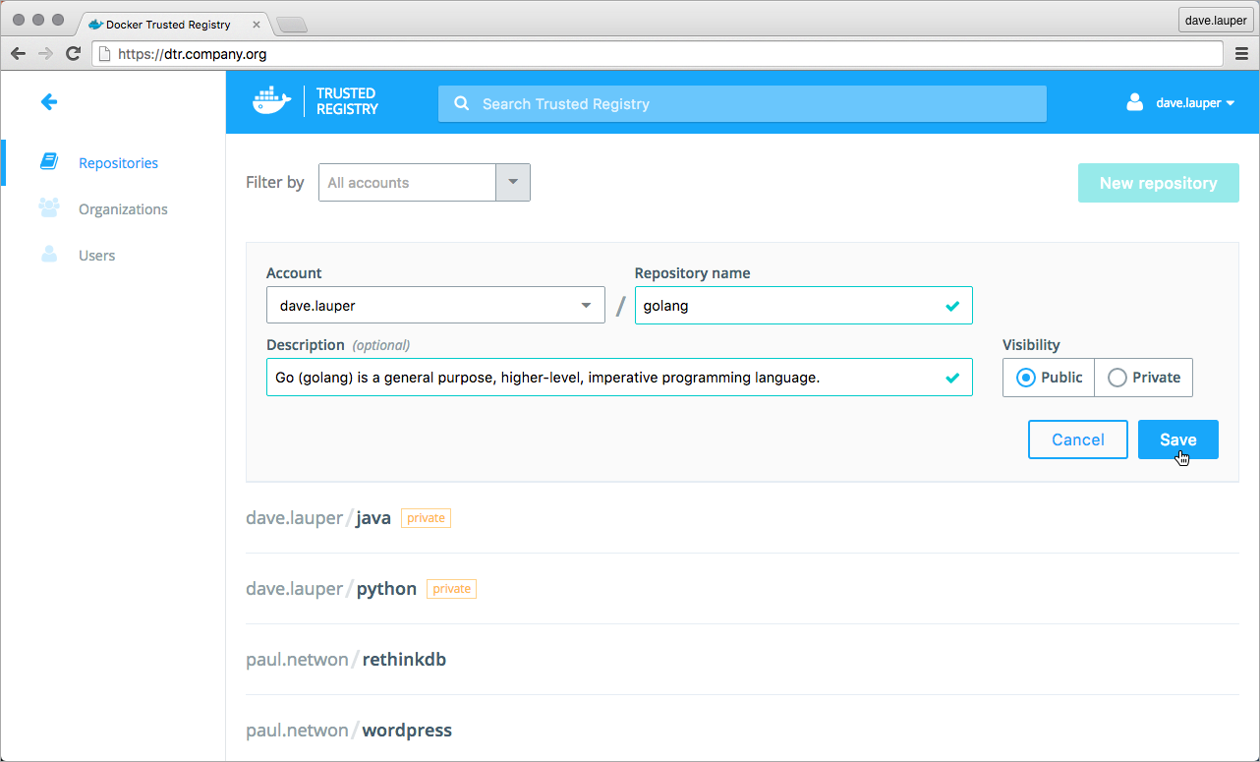Cancel the repository creation

click(x=1077, y=440)
